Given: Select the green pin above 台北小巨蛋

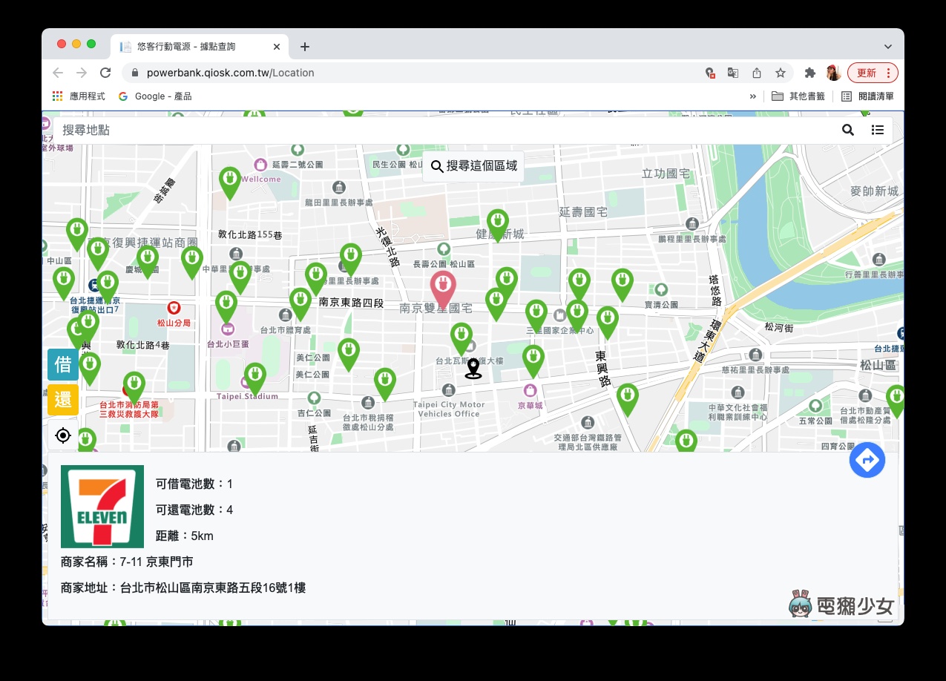Looking at the screenshot, I should point(226,306).
